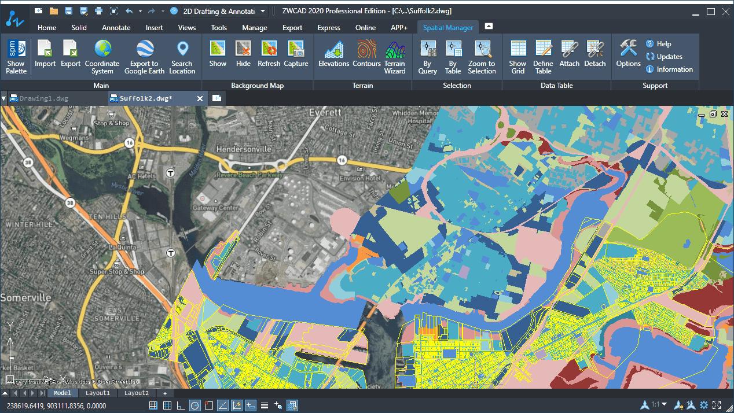Select the APP+ ribbon tab
The width and height of the screenshot is (734, 413).
pos(399,27)
